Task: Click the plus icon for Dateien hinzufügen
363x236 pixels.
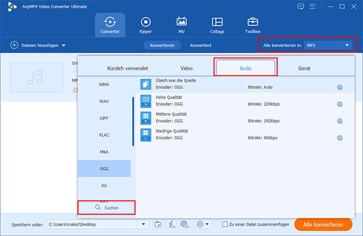Action: tap(14, 45)
